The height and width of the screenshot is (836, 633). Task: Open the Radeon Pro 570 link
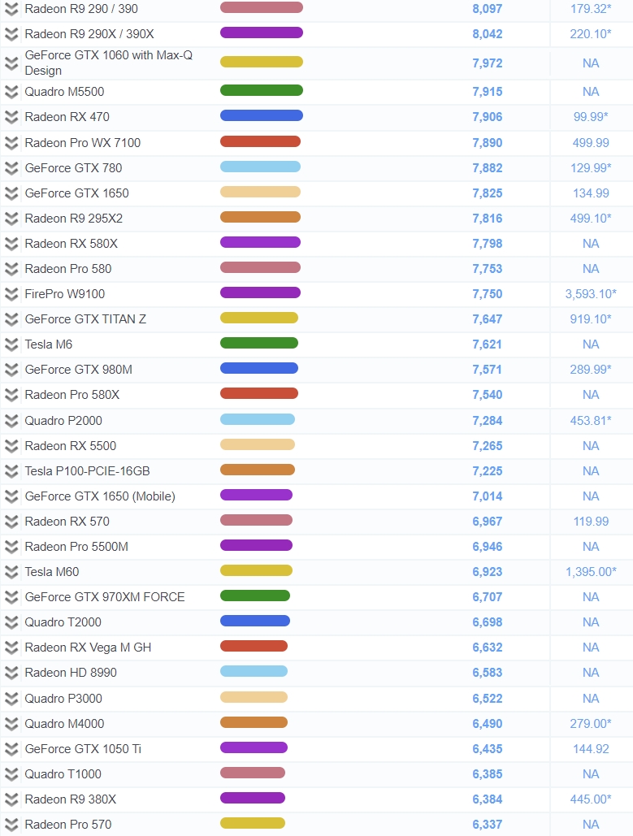[x=67, y=825]
